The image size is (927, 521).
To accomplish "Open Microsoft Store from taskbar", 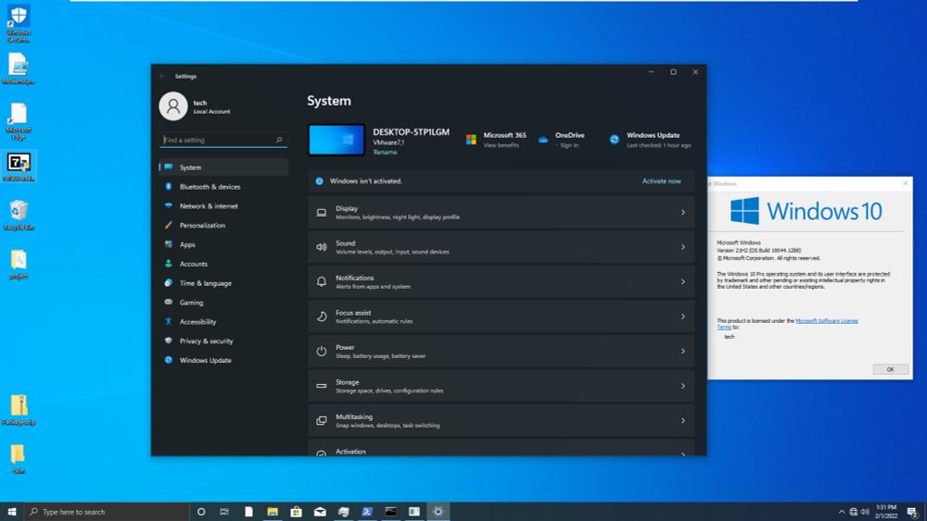I will (297, 512).
